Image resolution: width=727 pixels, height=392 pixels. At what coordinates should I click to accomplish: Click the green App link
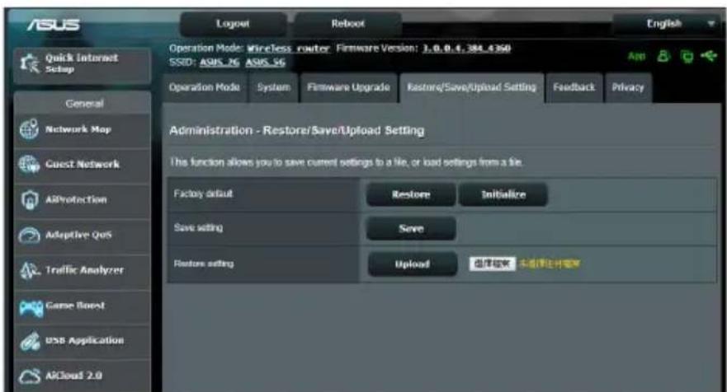point(636,57)
